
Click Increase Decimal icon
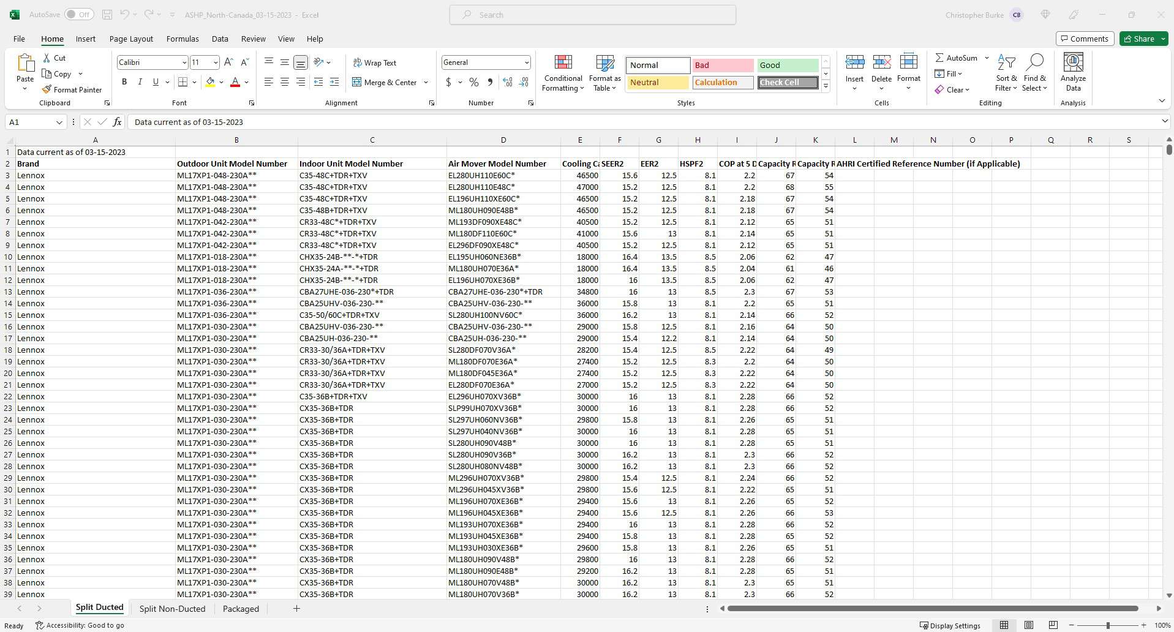click(508, 82)
